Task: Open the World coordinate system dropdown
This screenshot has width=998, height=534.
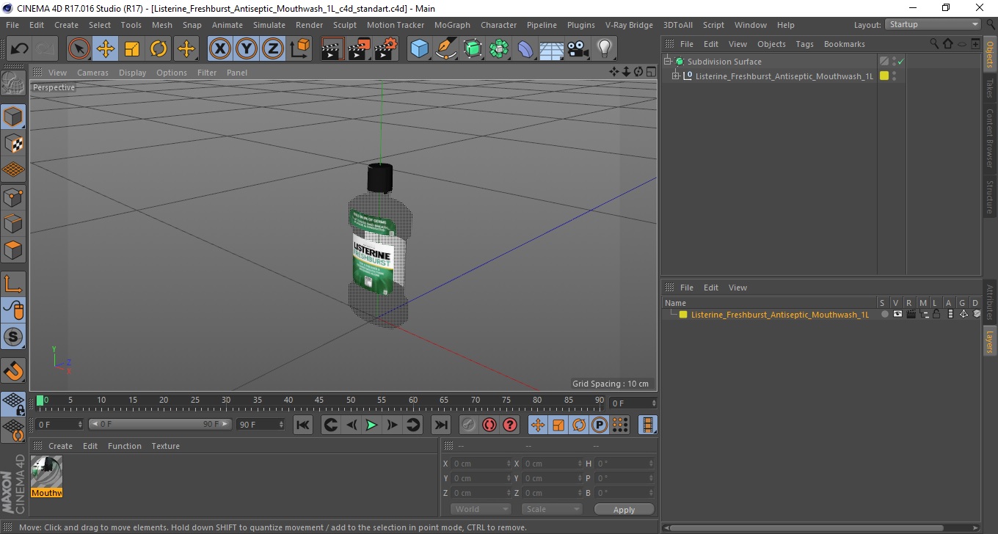Action: [x=481, y=509]
